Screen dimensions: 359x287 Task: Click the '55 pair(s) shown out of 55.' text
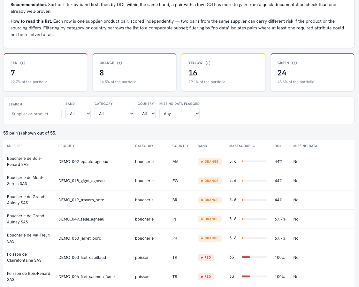pos(30,133)
